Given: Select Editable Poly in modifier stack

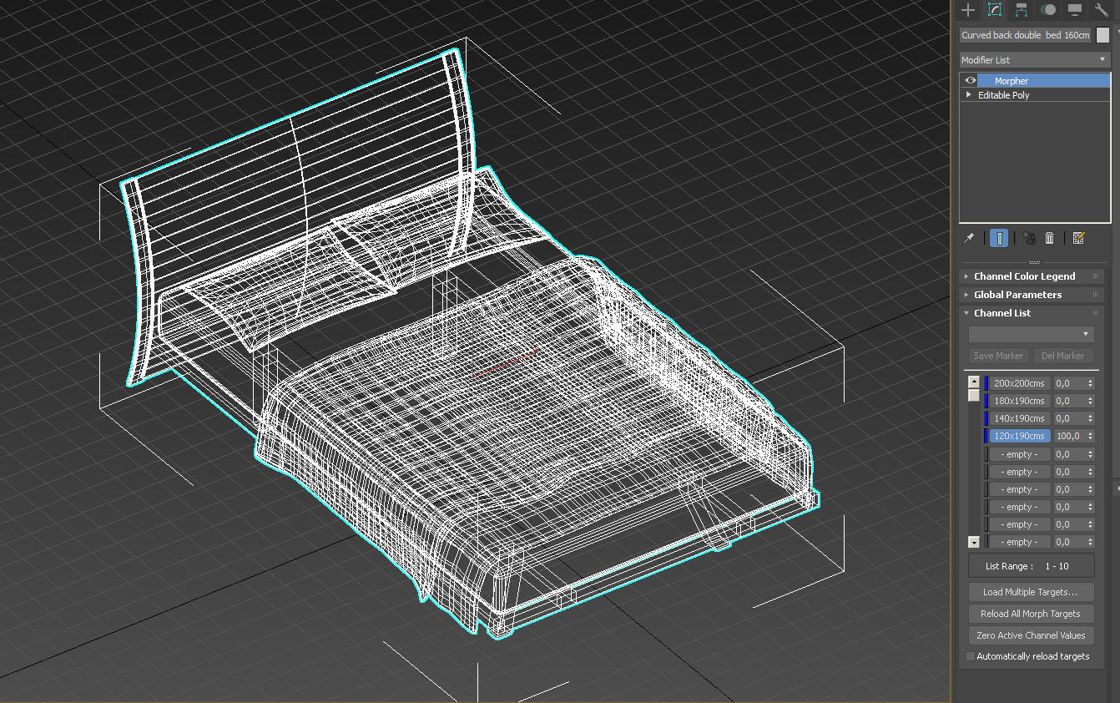Looking at the screenshot, I should coord(1004,95).
